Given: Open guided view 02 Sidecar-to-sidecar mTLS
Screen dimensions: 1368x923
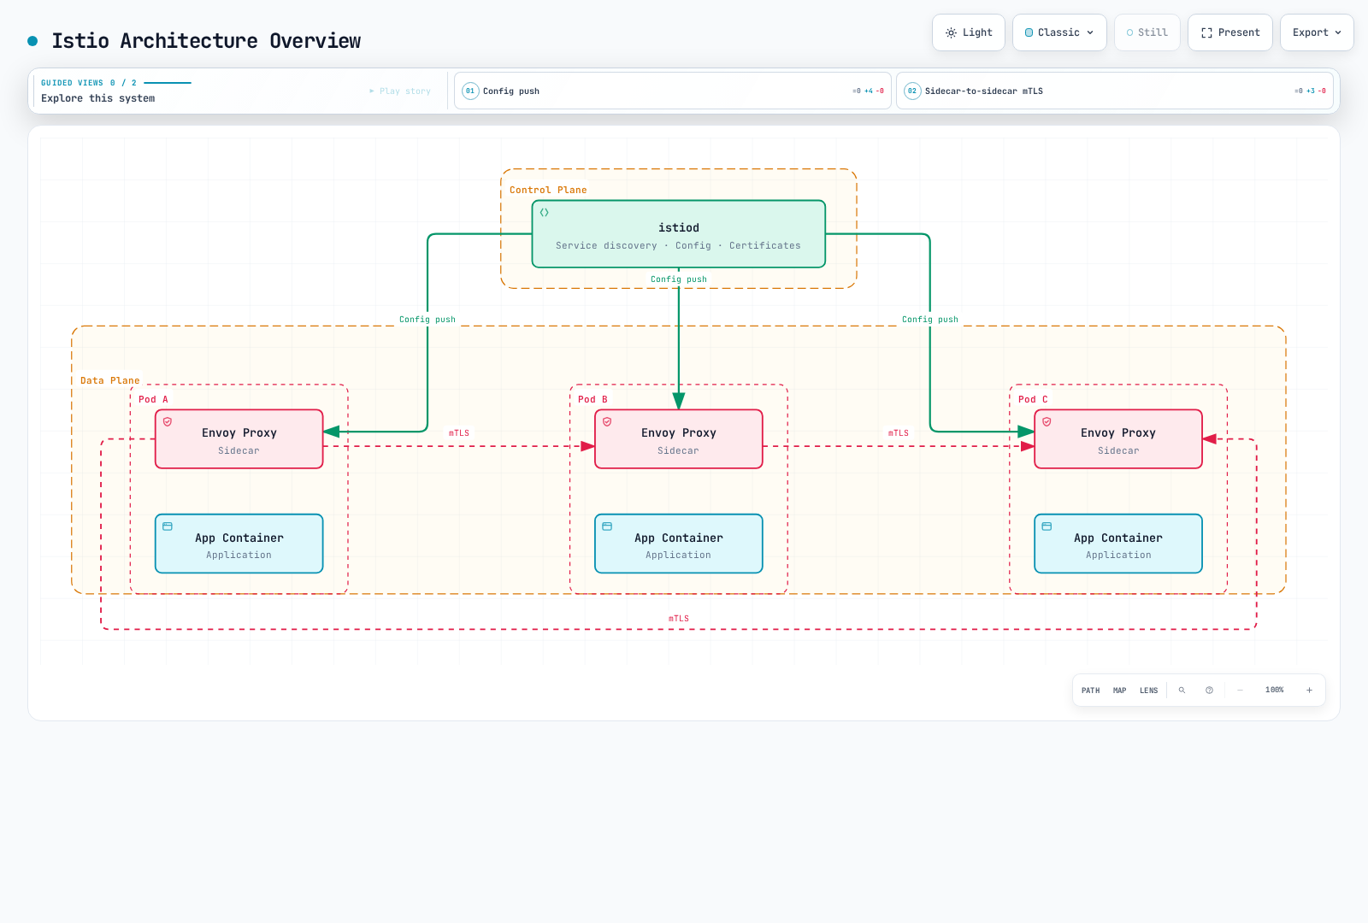Looking at the screenshot, I should [1115, 91].
